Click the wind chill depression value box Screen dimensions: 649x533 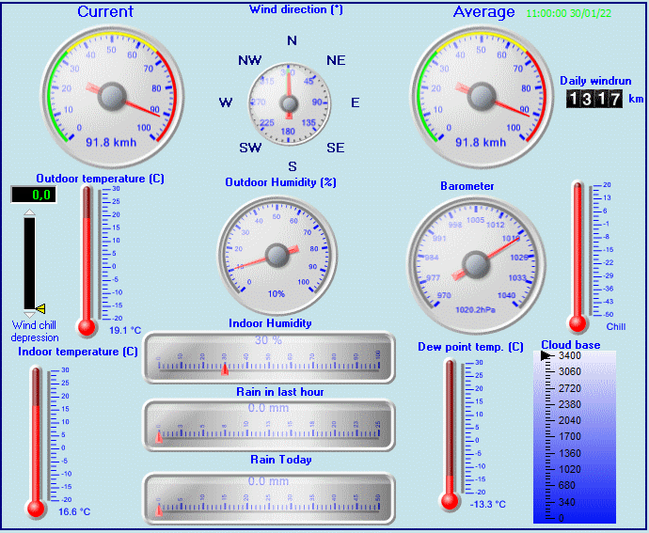pyautogui.click(x=32, y=195)
